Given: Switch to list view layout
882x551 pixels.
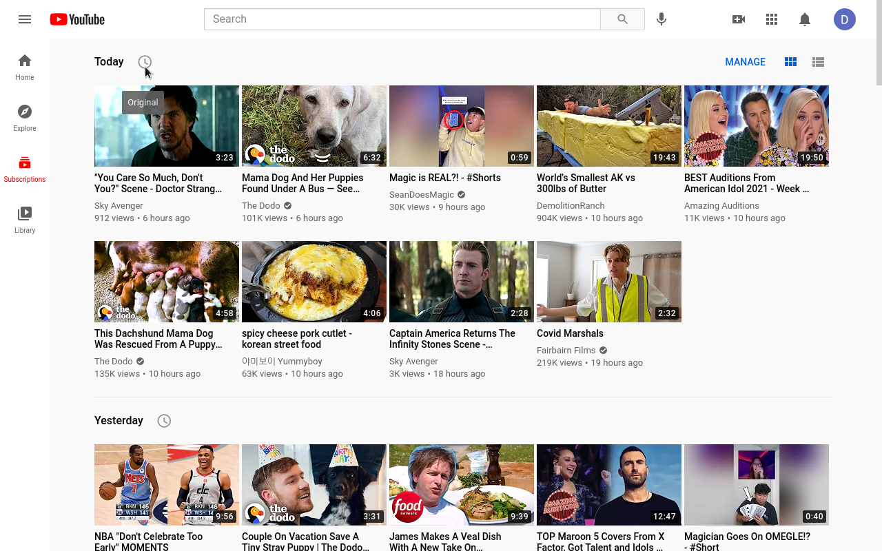Looking at the screenshot, I should click(818, 62).
